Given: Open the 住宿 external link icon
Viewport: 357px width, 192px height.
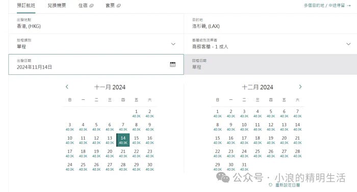Looking at the screenshot, I should tap(91, 6).
